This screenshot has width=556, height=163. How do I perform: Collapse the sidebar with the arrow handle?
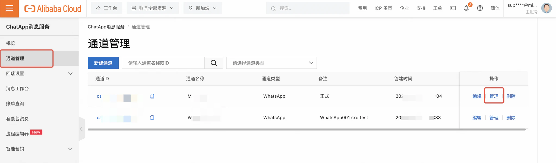81,129
